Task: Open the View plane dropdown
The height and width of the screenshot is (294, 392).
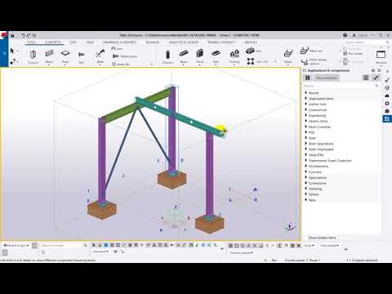Action: tap(329, 246)
